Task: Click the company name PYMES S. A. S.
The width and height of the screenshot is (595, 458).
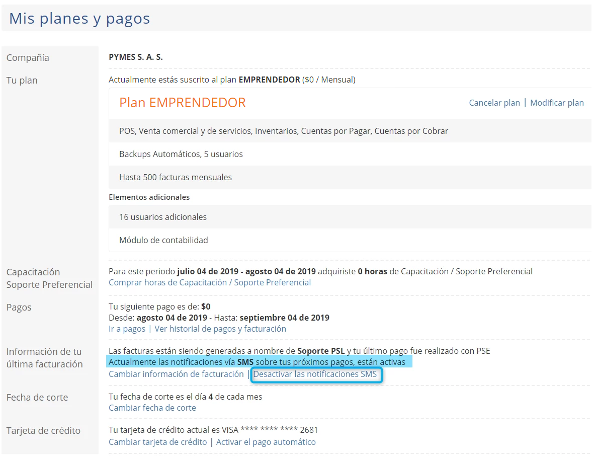Action: click(136, 57)
